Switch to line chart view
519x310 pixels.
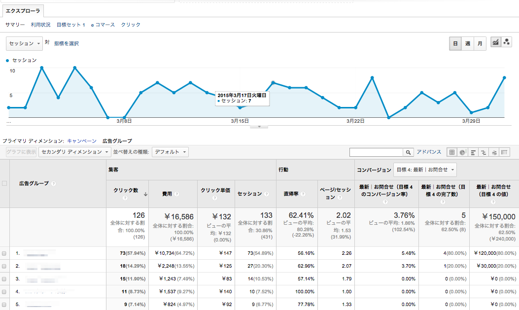tap(496, 43)
